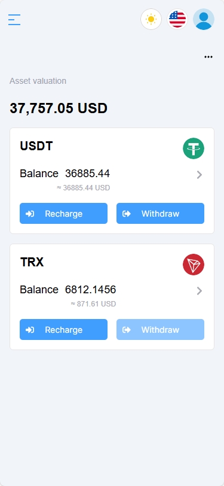The image size is (224, 486).
Task: Toggle light mode with the sun icon
Action: click(x=151, y=19)
